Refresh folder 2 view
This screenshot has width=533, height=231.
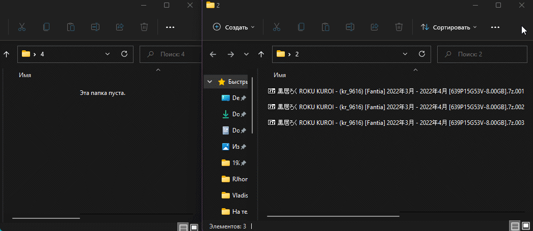coord(422,54)
